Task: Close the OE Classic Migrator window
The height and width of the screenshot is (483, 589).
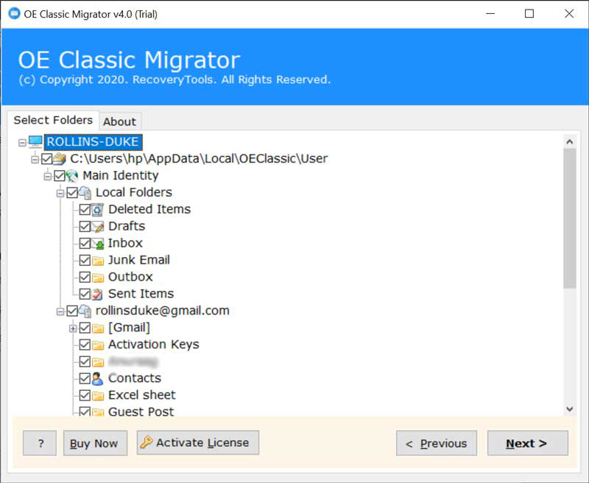Action: (x=569, y=14)
